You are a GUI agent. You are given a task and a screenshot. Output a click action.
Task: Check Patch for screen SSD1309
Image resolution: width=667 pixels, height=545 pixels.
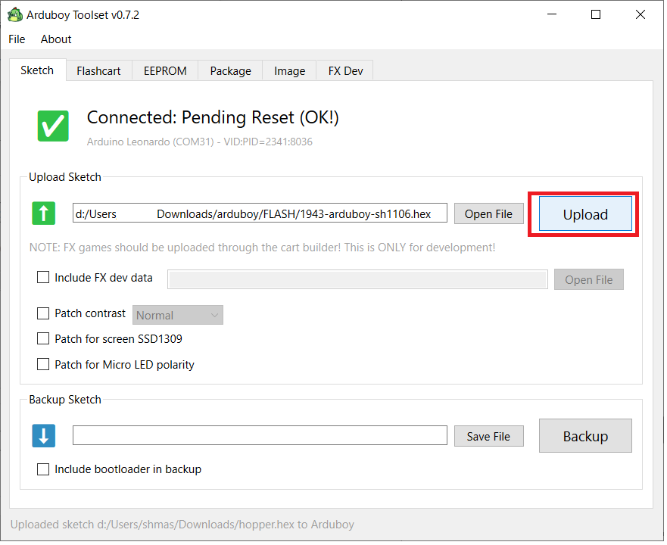(43, 339)
